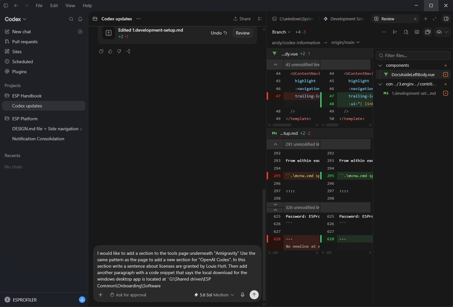
Task: Click the microphone dictation icon
Action: (243, 295)
